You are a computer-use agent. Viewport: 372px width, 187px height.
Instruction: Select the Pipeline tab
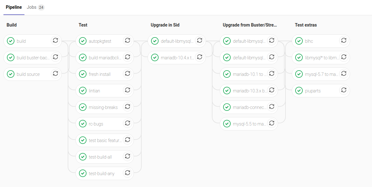pos(13,7)
